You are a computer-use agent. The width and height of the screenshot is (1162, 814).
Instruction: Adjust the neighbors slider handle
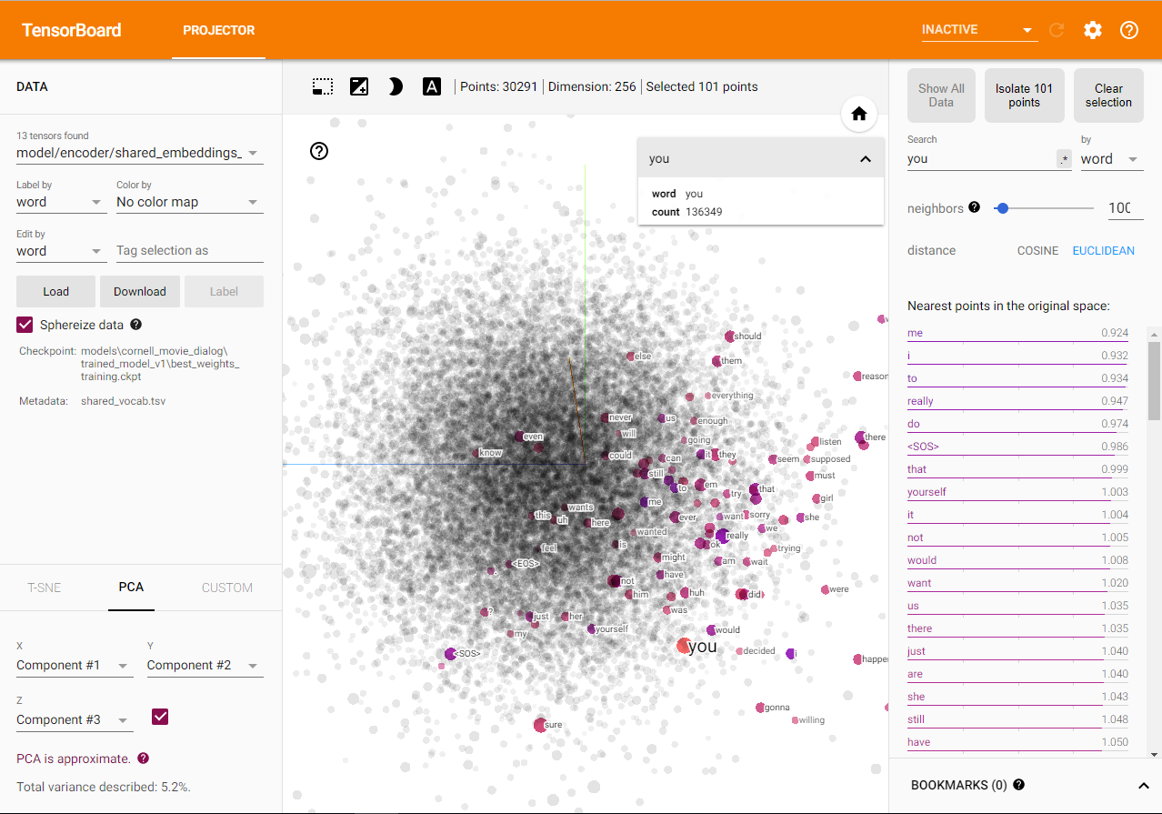pos(1003,208)
